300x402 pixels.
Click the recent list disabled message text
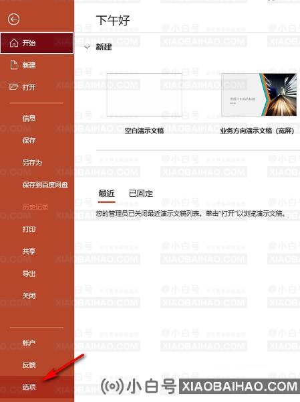191,213
